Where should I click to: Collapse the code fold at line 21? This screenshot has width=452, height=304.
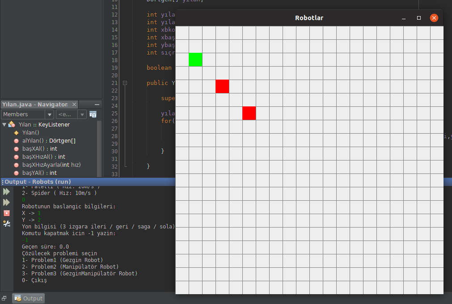(x=125, y=83)
